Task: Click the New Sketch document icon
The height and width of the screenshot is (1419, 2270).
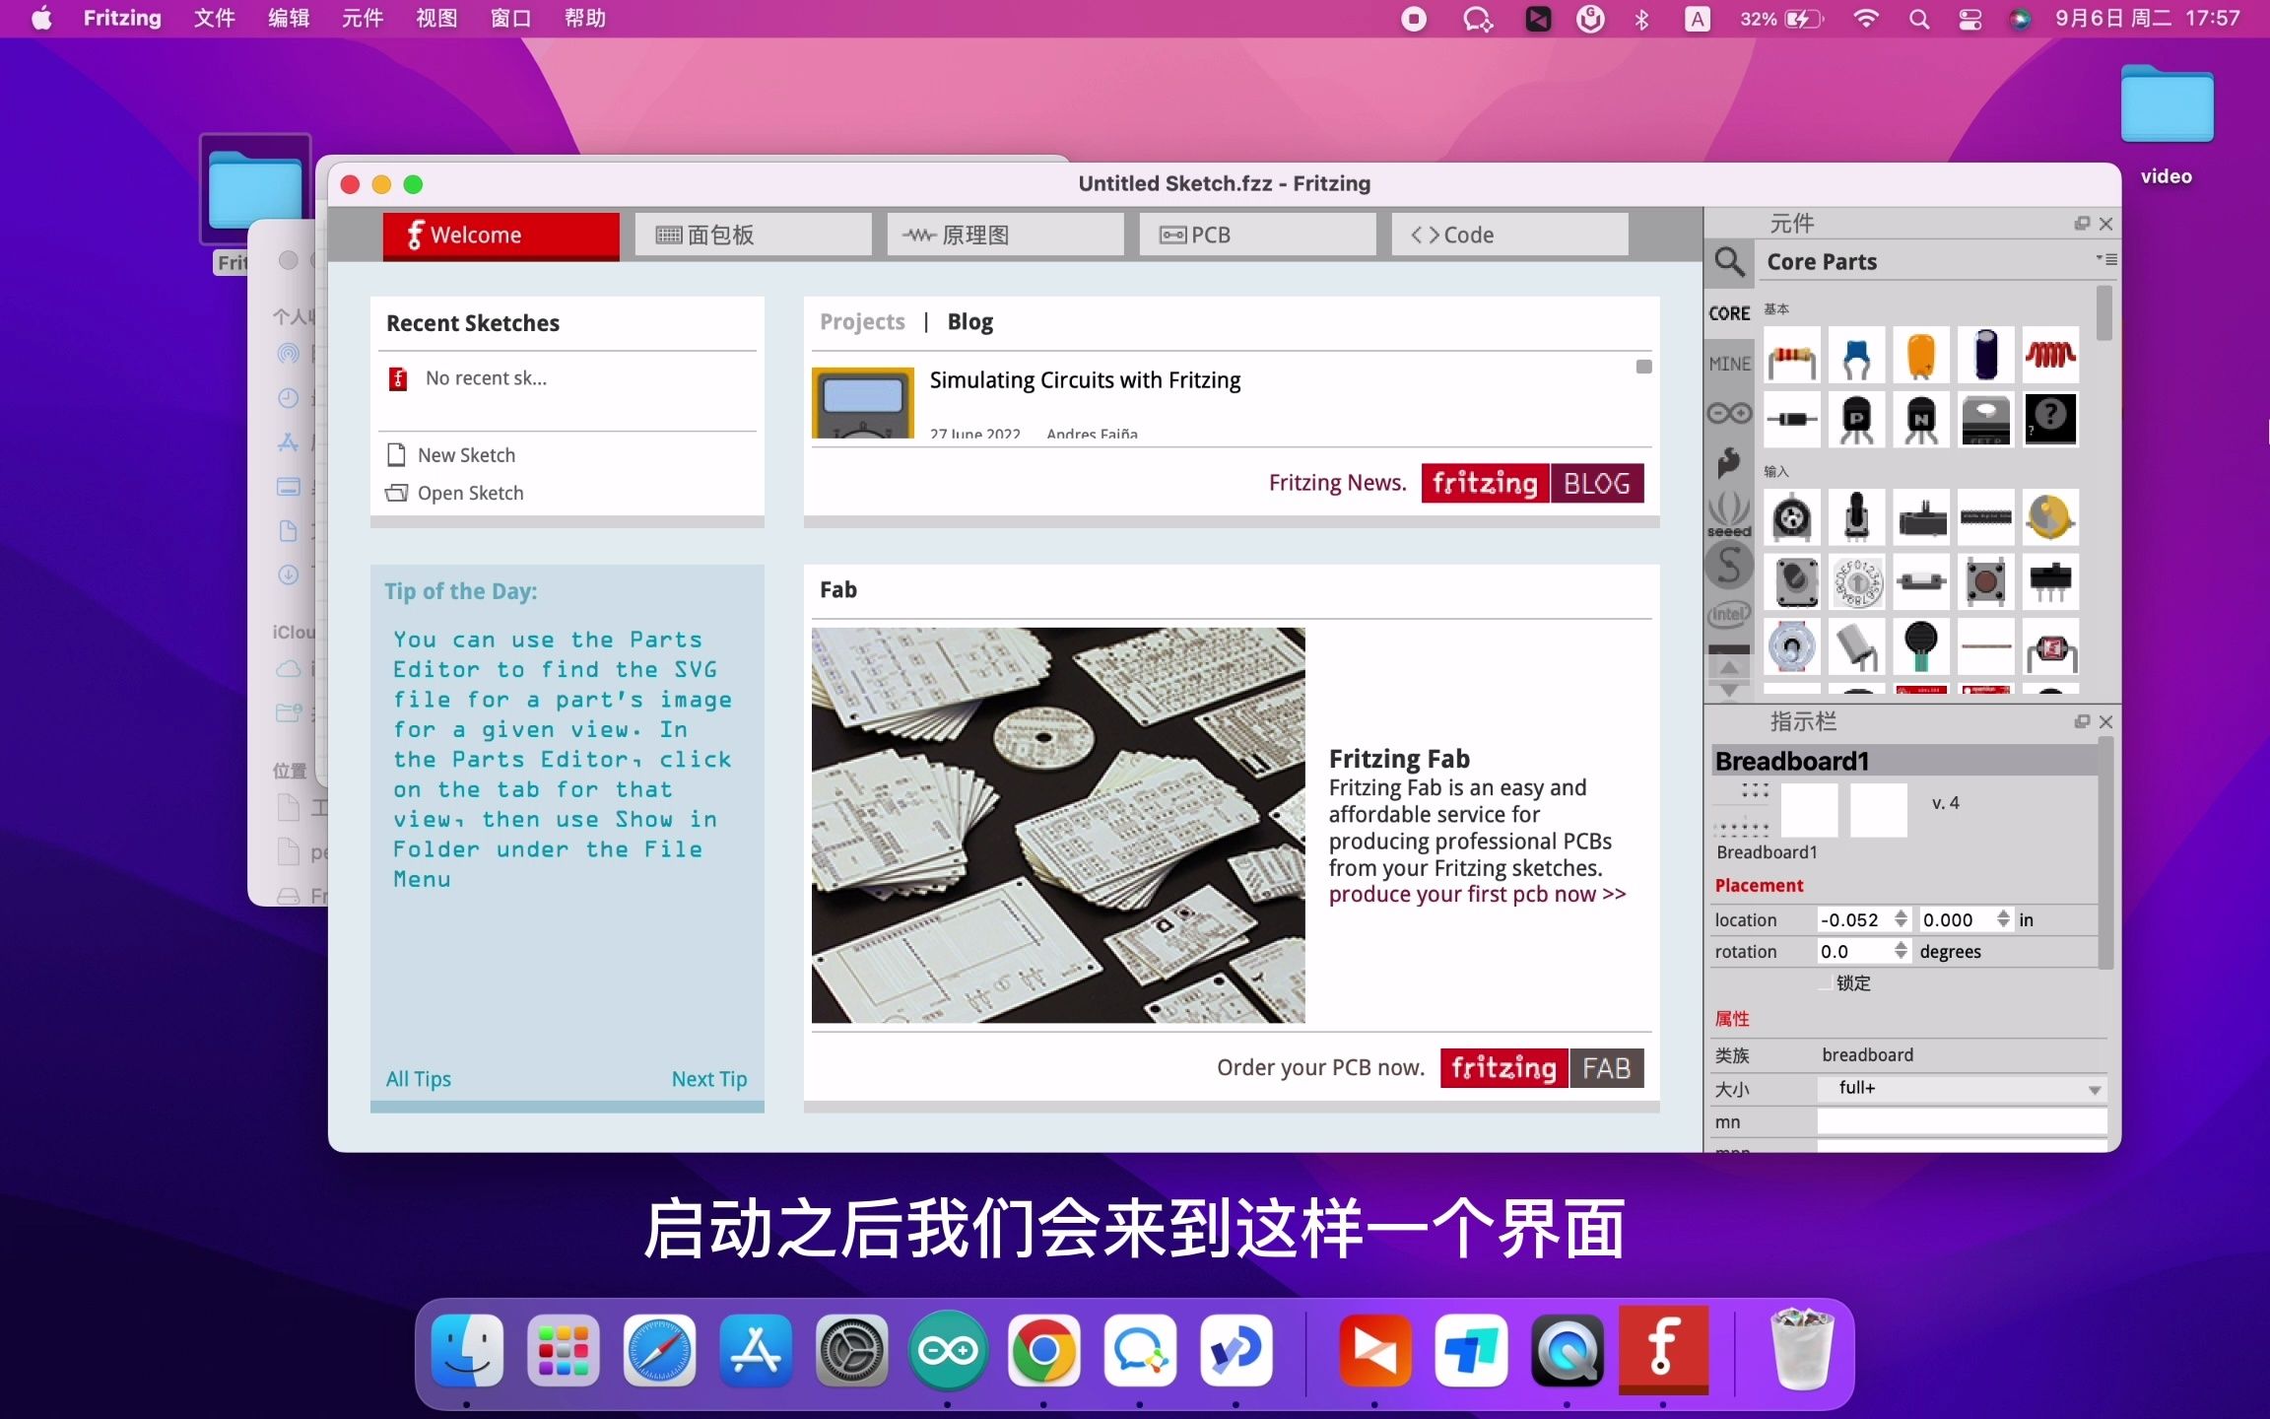Action: 397,455
